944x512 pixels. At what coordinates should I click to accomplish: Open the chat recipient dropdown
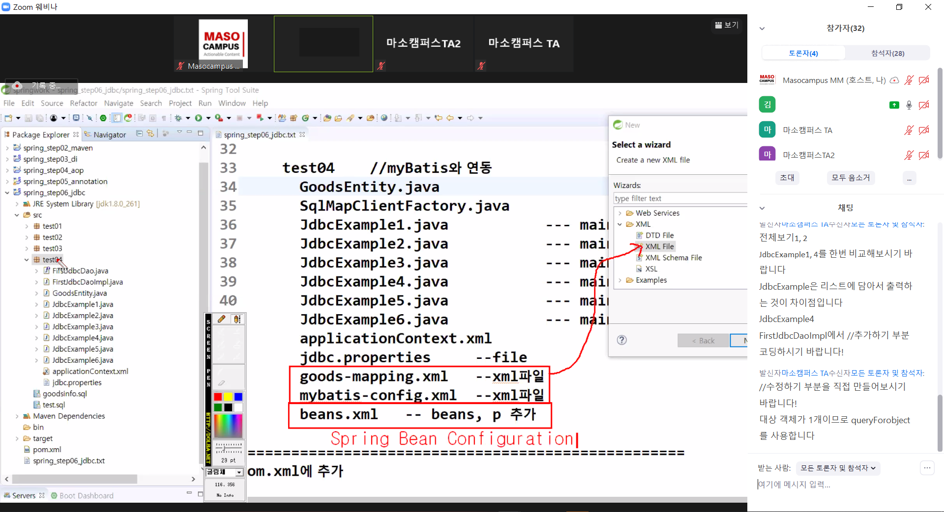(x=838, y=468)
